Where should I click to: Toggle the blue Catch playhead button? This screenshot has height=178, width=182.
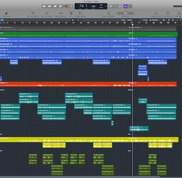pyautogui.click(x=2, y=20)
